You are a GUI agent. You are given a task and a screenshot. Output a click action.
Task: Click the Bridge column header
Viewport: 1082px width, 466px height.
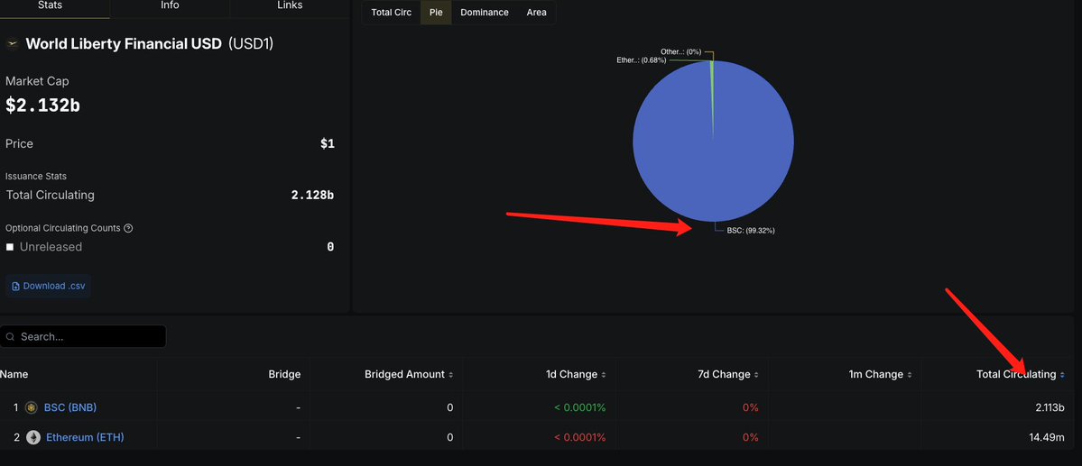point(284,374)
